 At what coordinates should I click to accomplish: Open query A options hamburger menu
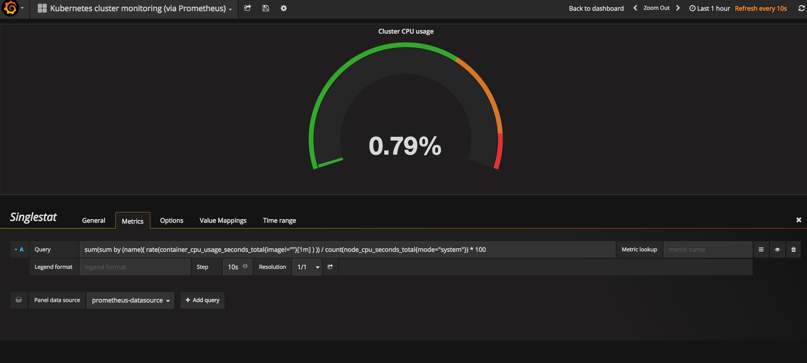point(761,250)
